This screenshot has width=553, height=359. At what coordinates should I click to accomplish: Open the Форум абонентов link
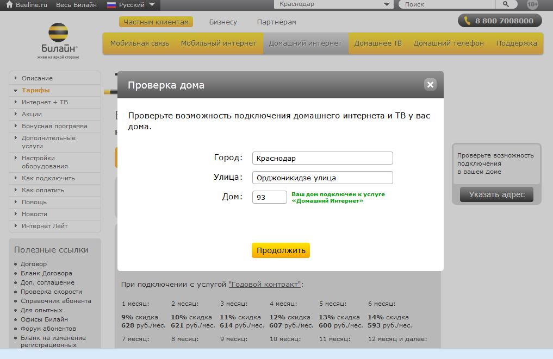tap(48, 329)
